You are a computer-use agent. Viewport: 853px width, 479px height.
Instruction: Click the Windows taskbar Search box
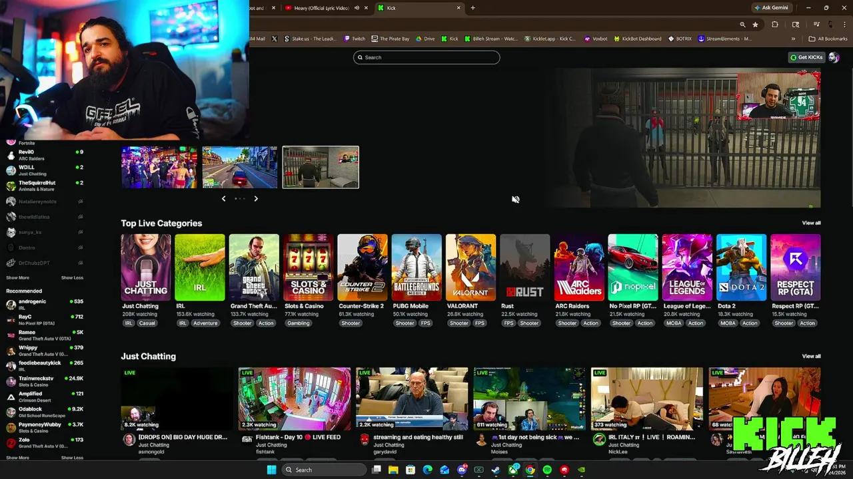click(323, 470)
